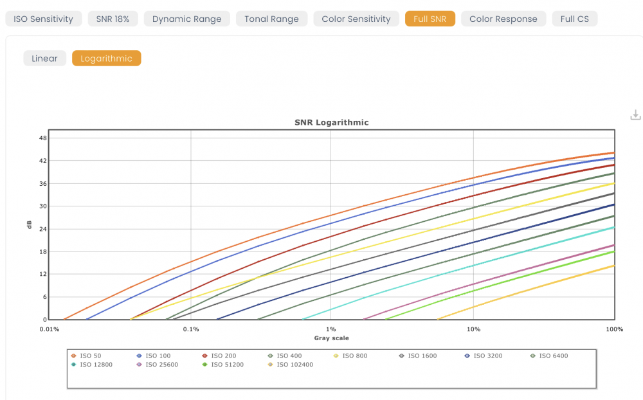
Task: Click ISO 6400 legend entry
Action: [549, 356]
